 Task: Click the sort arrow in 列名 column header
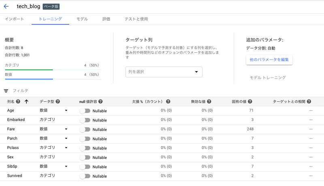pyautogui.click(x=27, y=102)
